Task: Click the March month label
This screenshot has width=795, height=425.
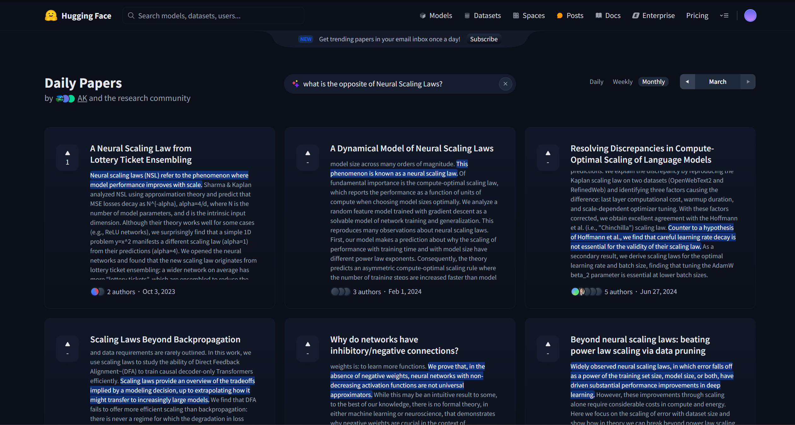Action: 718,82
